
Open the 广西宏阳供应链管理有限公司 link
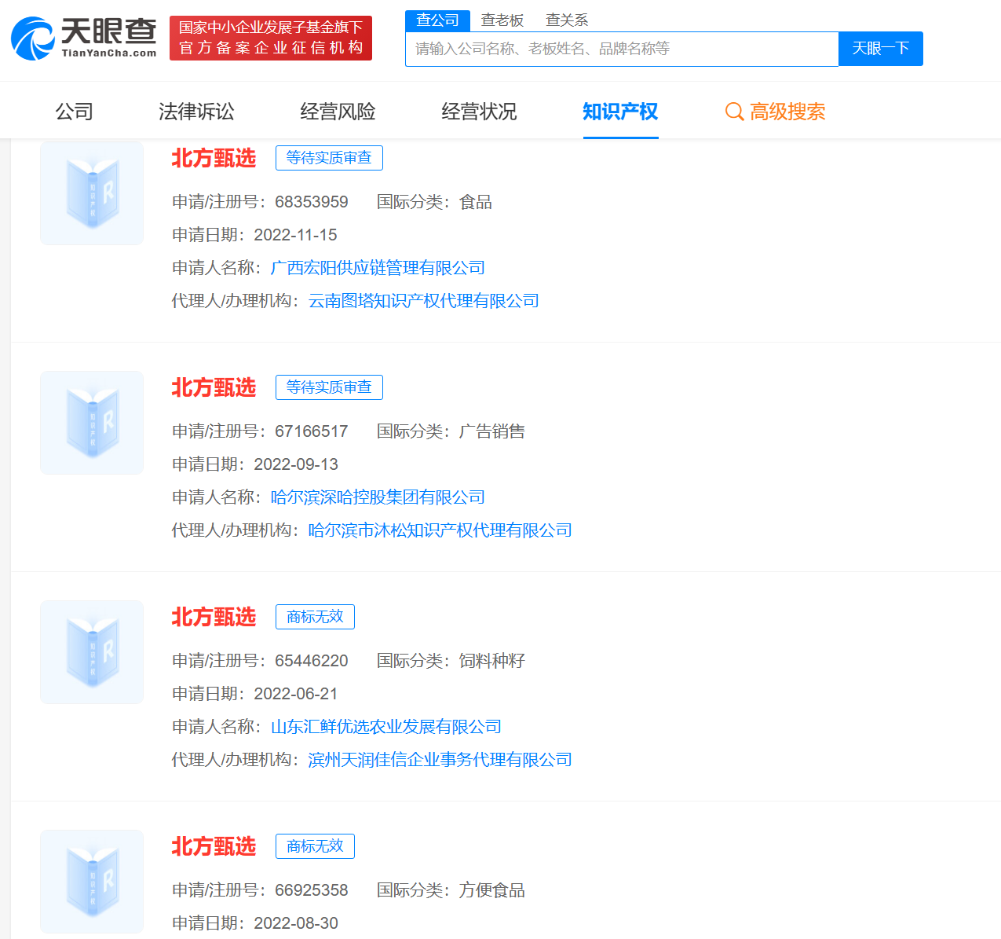coord(377,267)
